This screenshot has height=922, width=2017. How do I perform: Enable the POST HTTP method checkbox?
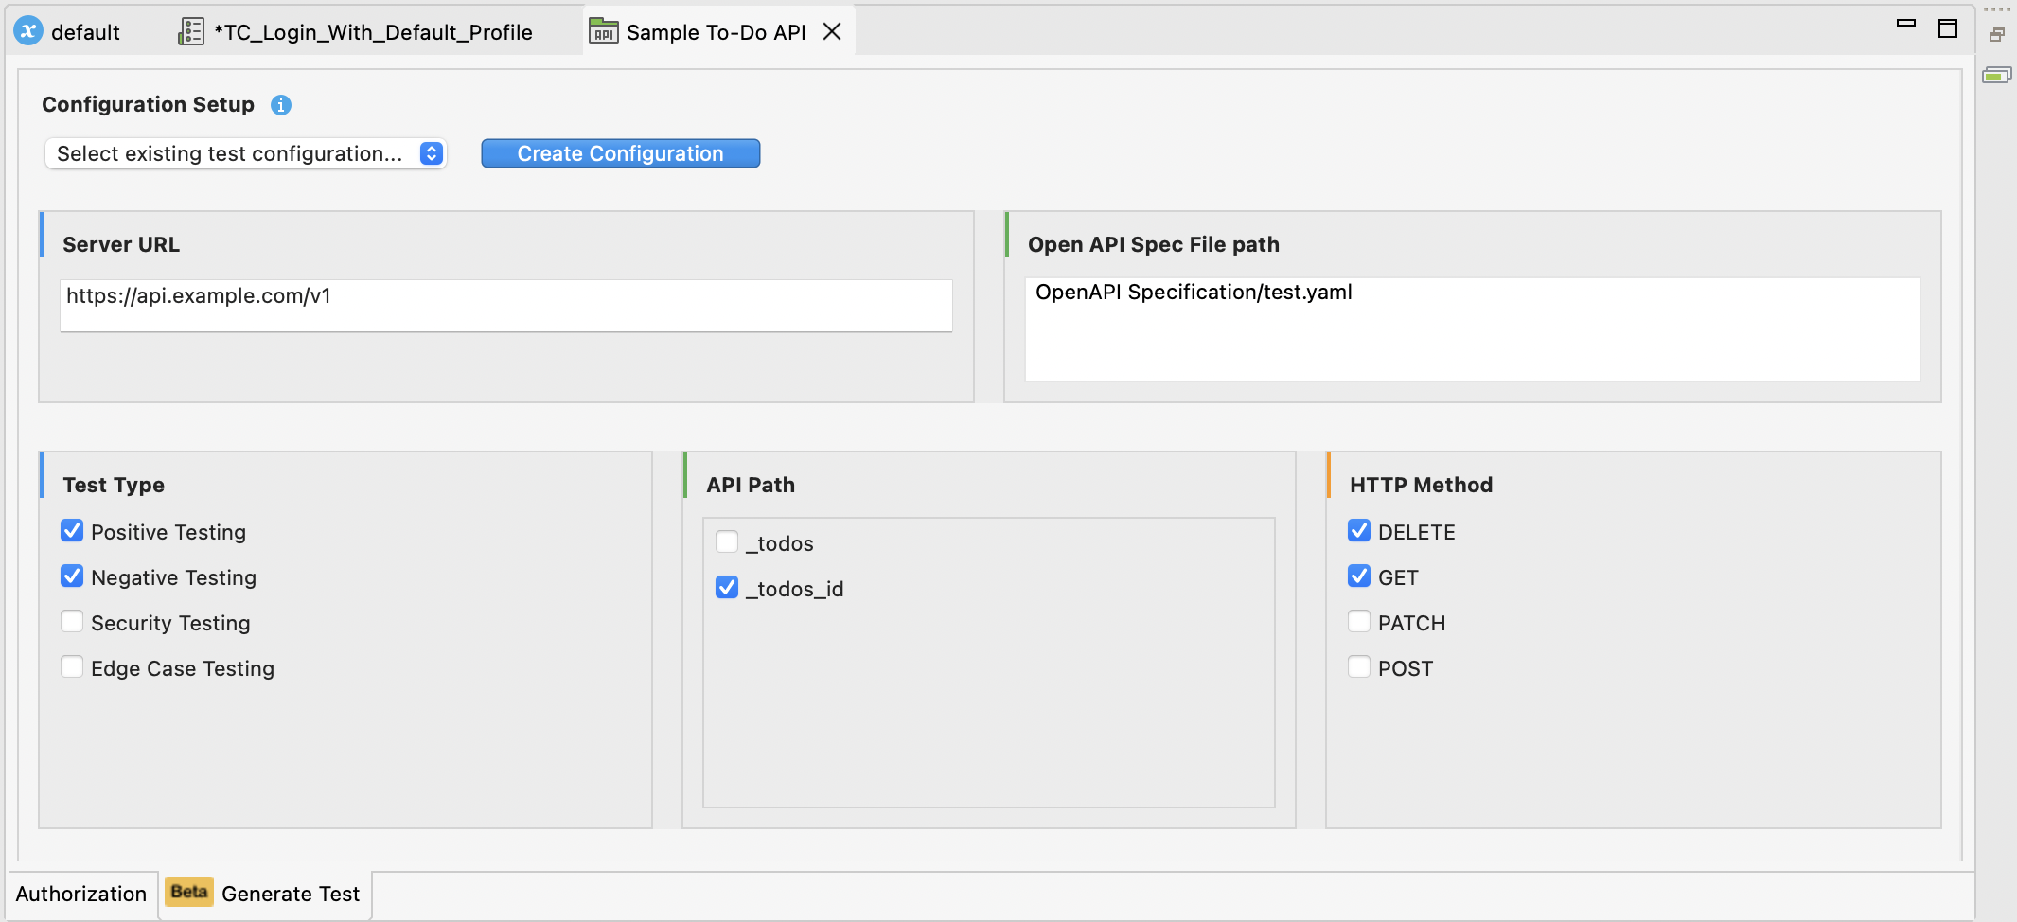coord(1359,667)
